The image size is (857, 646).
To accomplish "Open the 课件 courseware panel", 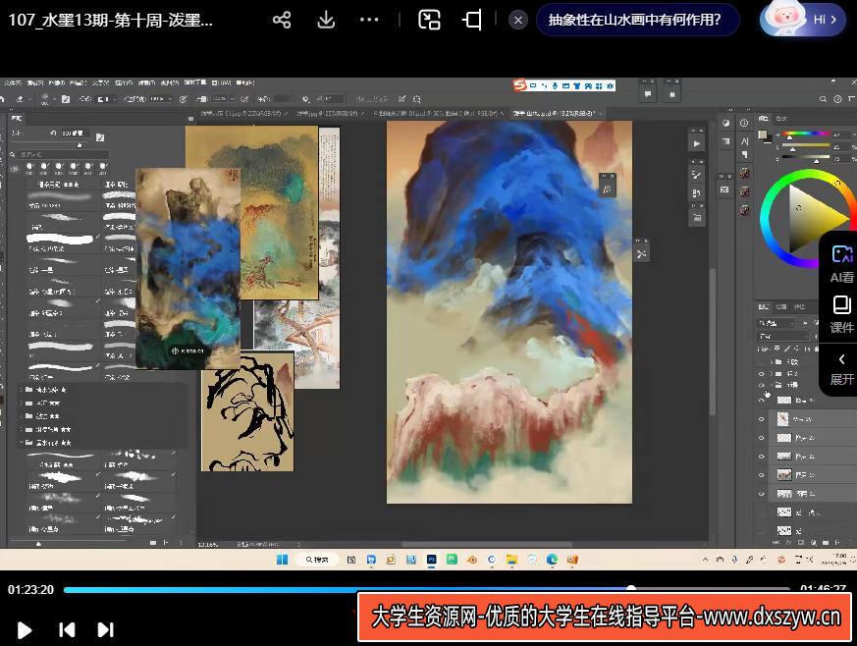I will 841,315.
